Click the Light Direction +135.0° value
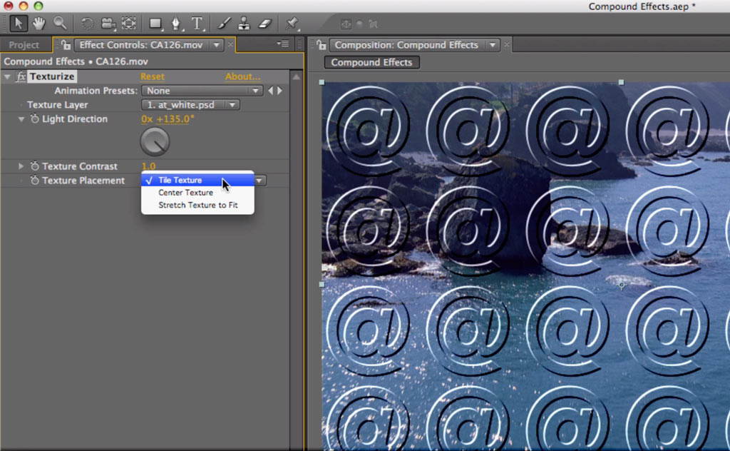 coord(175,118)
